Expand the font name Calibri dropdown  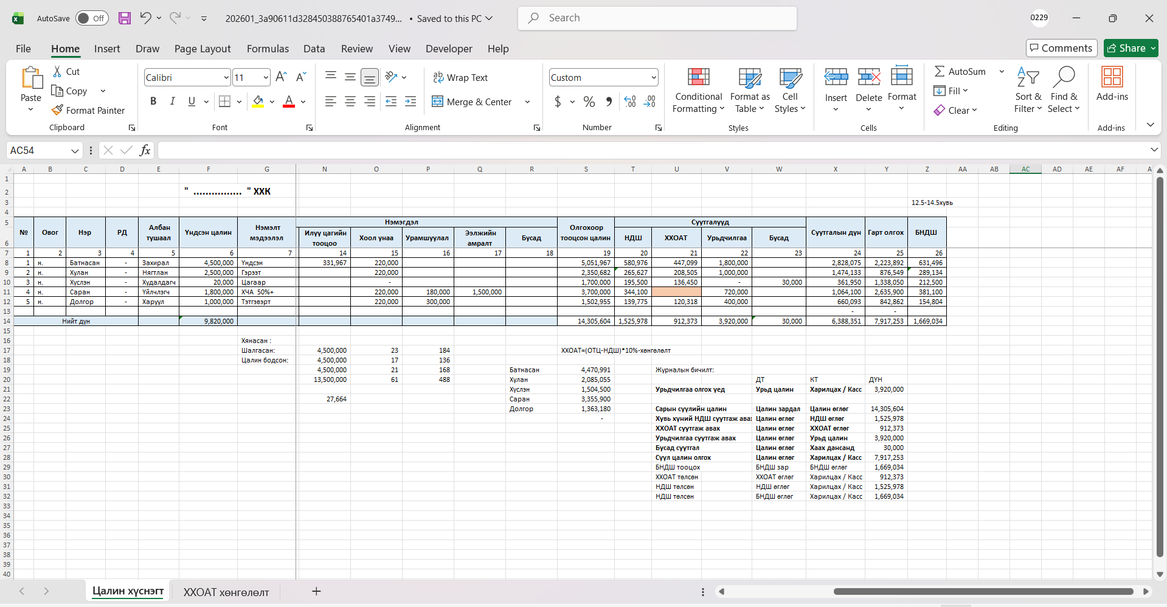(x=226, y=77)
